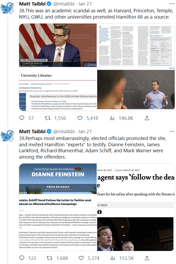
Task: Share tweet 38 using the share icon
Action: coord(147,118)
